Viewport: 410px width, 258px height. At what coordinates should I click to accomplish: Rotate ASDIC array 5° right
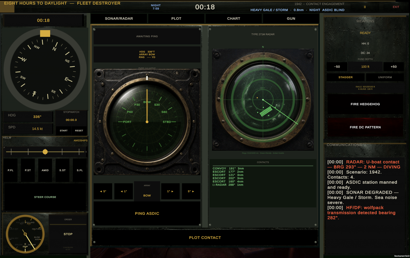click(x=191, y=191)
